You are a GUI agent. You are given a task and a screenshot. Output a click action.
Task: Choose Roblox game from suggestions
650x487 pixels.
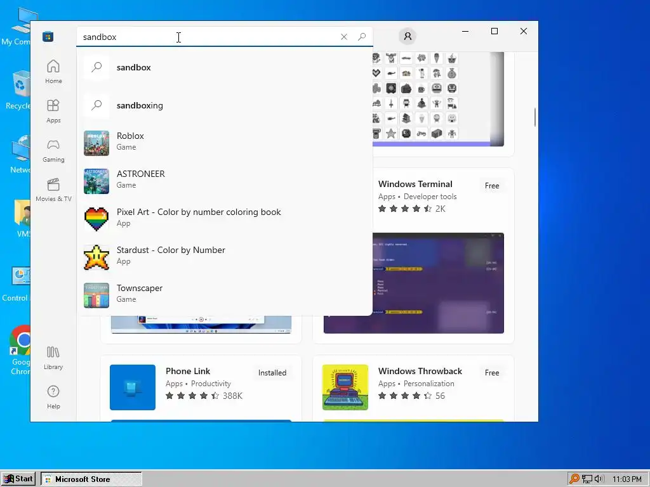(224, 143)
